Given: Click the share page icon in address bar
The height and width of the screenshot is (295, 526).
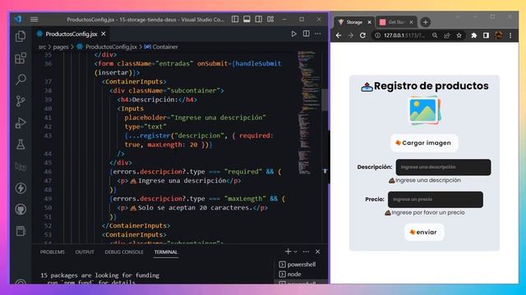Looking at the screenshot, I should click(447, 35).
